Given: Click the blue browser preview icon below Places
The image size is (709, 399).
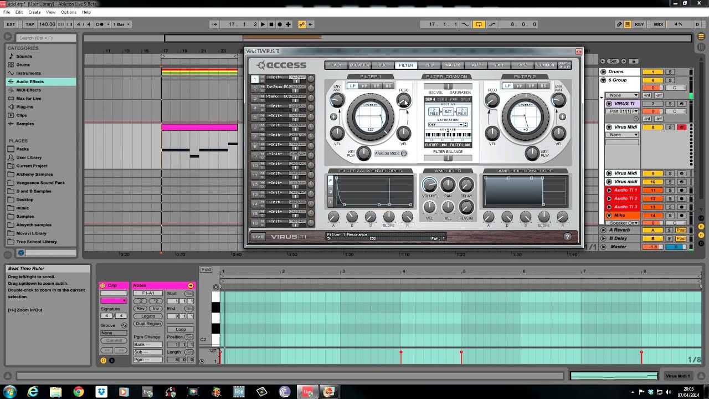Looking at the screenshot, I should tap(21, 253).
